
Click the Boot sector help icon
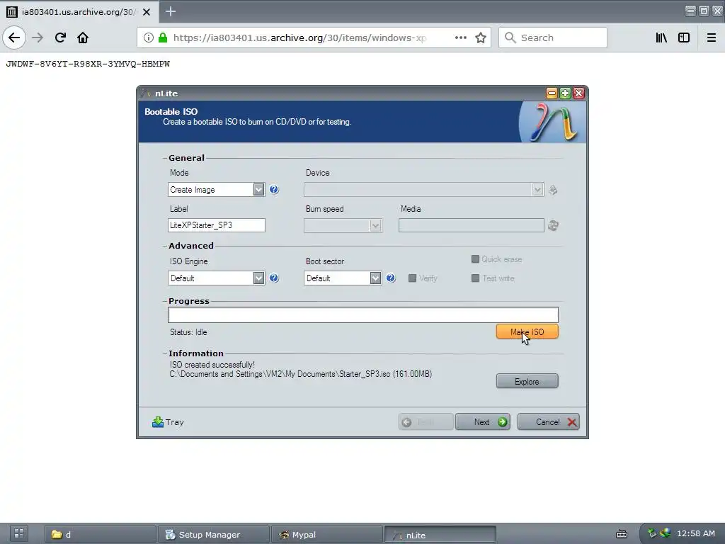point(391,278)
